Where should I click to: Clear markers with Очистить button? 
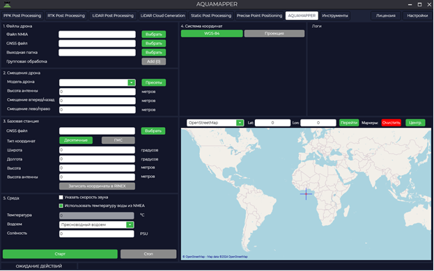[391, 123]
